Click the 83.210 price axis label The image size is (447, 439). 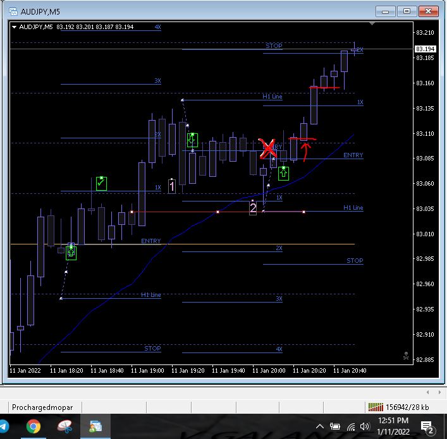(x=425, y=33)
